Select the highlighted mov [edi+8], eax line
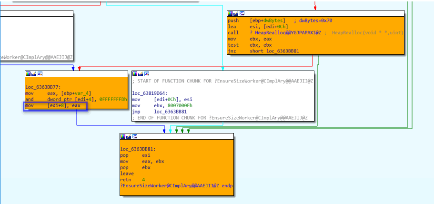The width and height of the screenshot is (434, 204). (55, 105)
